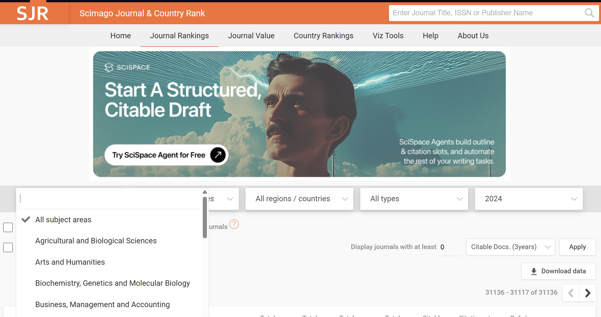Switch to the Viz Tools menu
The height and width of the screenshot is (317, 601).
pyautogui.click(x=388, y=36)
